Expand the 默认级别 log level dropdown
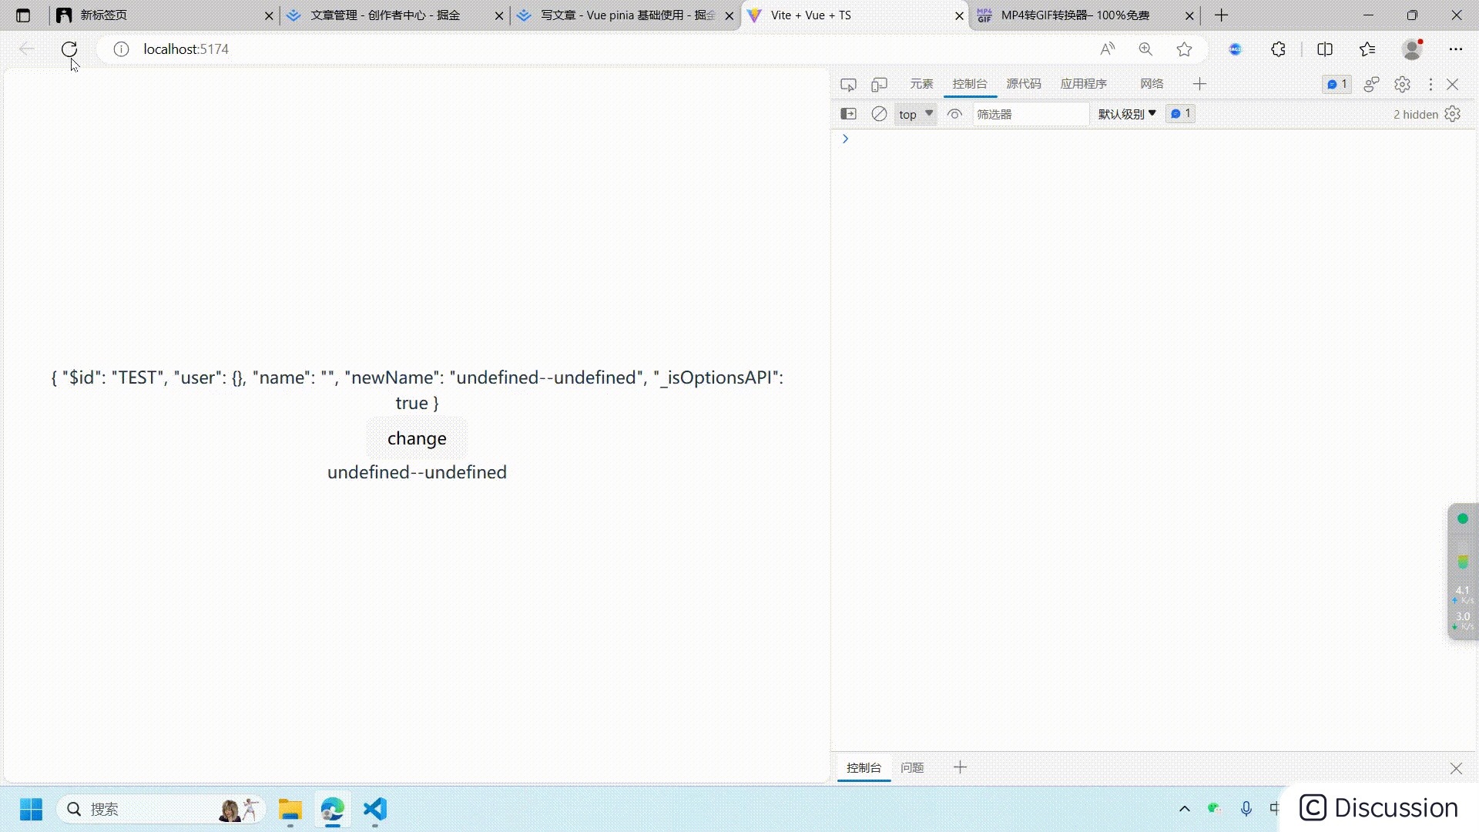 1127,114
